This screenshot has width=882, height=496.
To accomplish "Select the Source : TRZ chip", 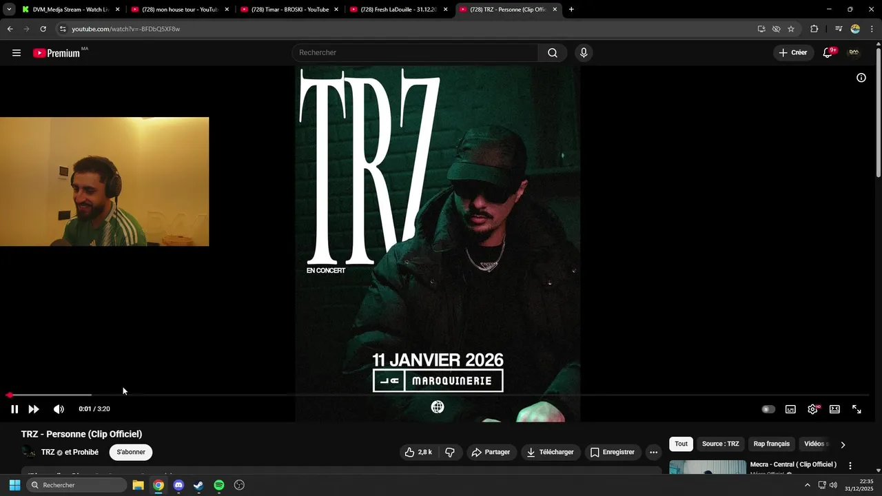I will (720, 444).
